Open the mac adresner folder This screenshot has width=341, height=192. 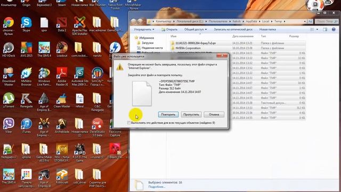[97, 25]
